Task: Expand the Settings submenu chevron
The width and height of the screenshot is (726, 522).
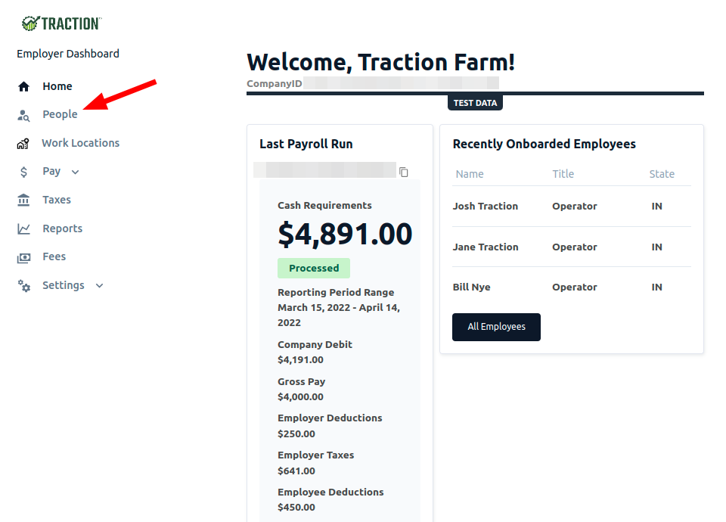Action: click(100, 286)
